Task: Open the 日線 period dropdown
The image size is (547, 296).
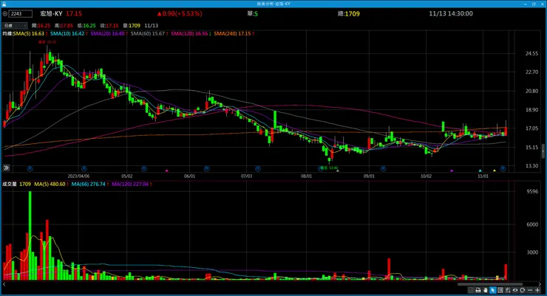Action: point(15,25)
